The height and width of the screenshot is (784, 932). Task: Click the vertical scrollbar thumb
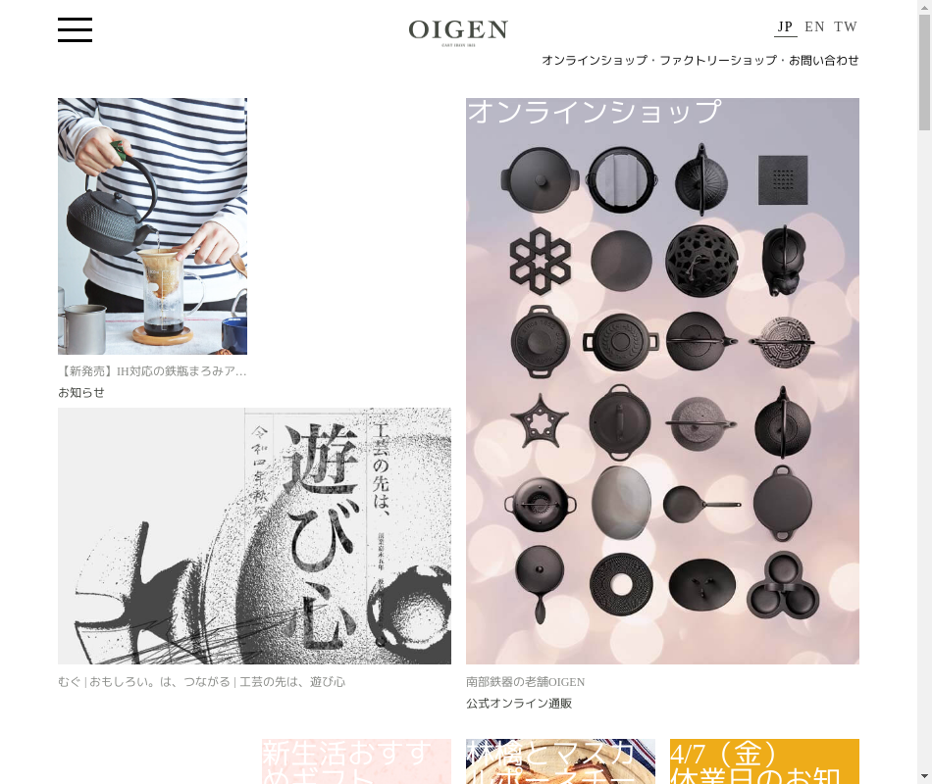(x=924, y=73)
